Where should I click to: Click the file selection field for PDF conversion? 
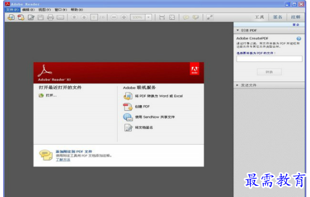270,59
